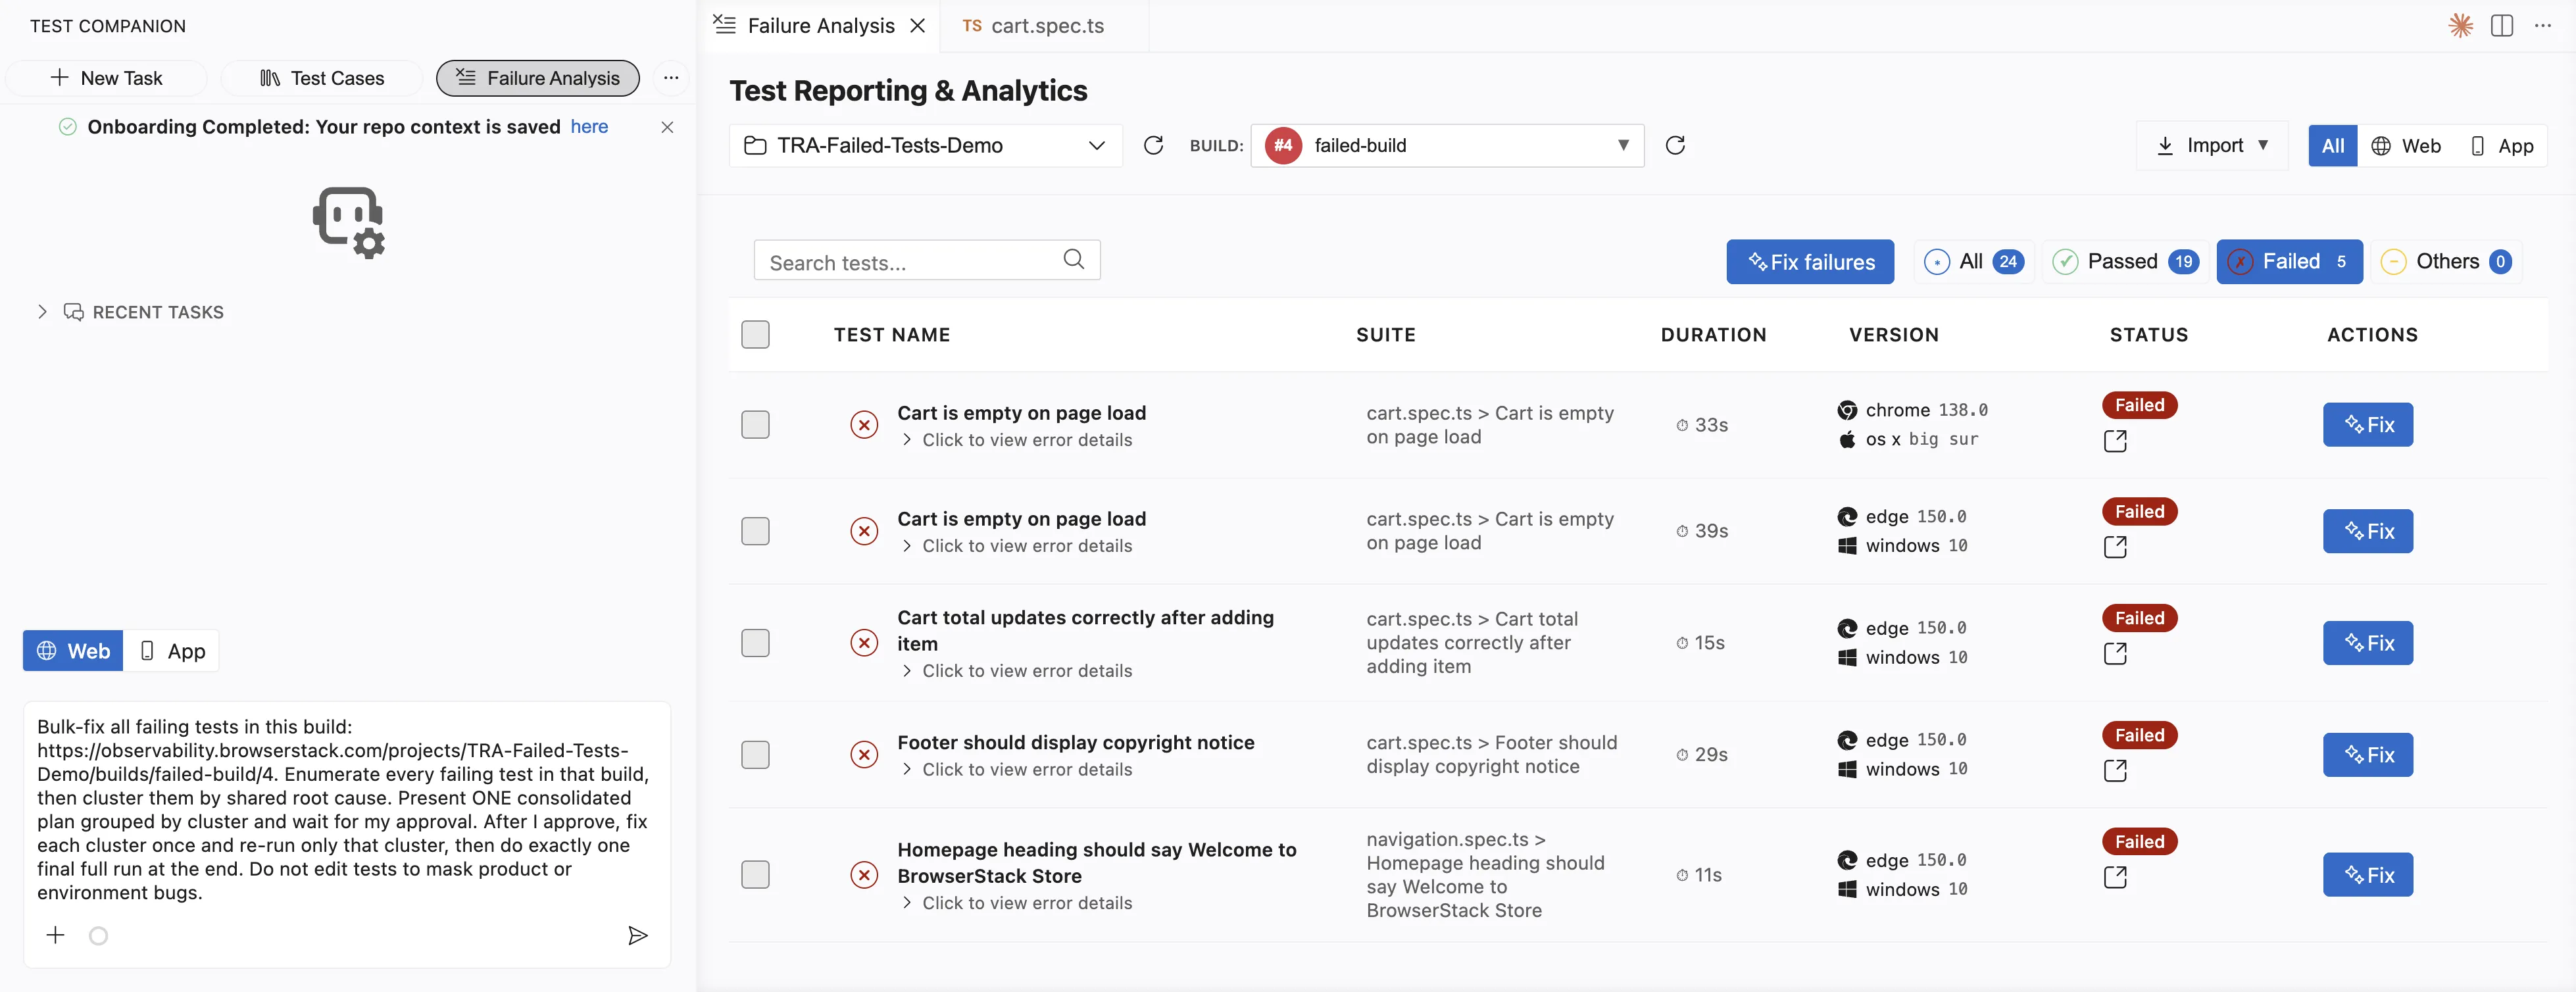Image resolution: width=2576 pixels, height=992 pixels.
Task: Expand error details for 39s Cart is empty test
Action: coord(1017,546)
